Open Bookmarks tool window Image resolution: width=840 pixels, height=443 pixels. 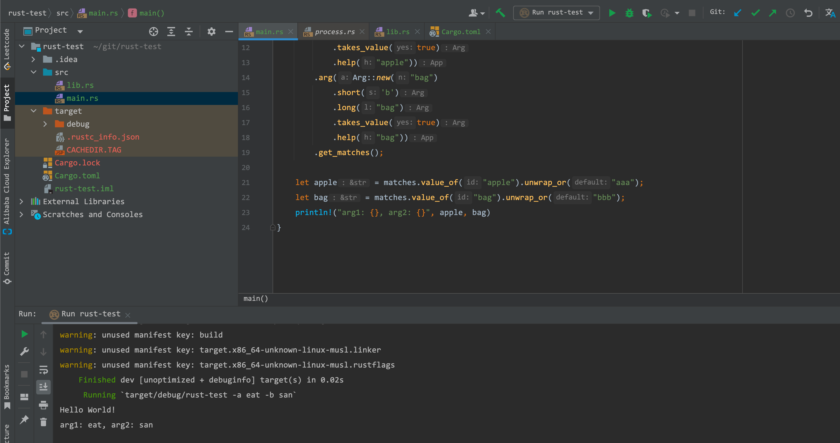[7, 387]
